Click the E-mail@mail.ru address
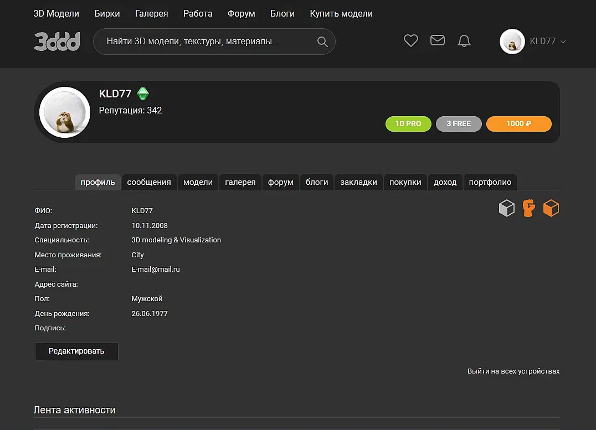 [156, 270]
